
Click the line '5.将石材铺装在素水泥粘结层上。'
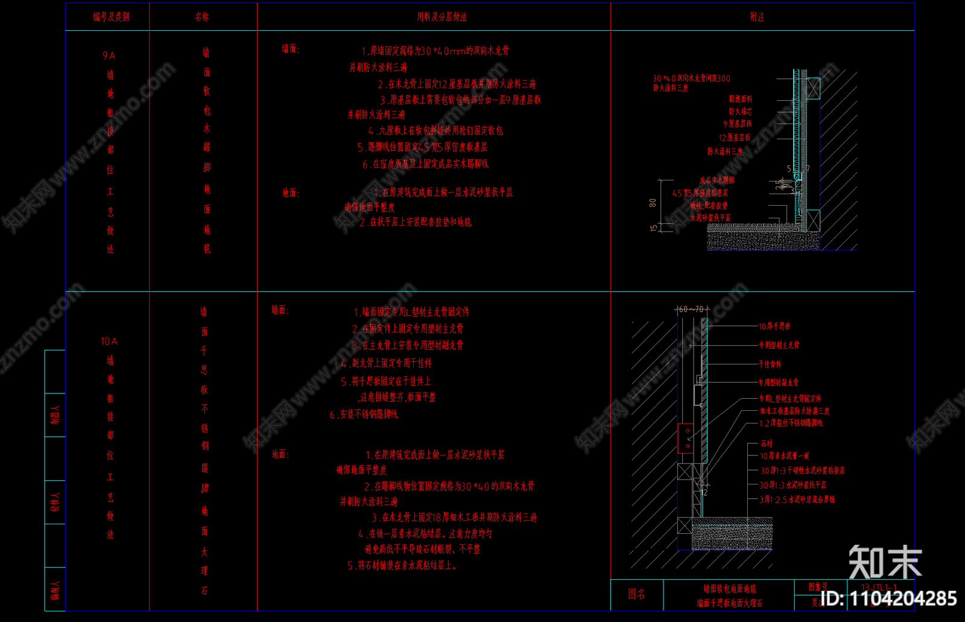pyautogui.click(x=402, y=566)
